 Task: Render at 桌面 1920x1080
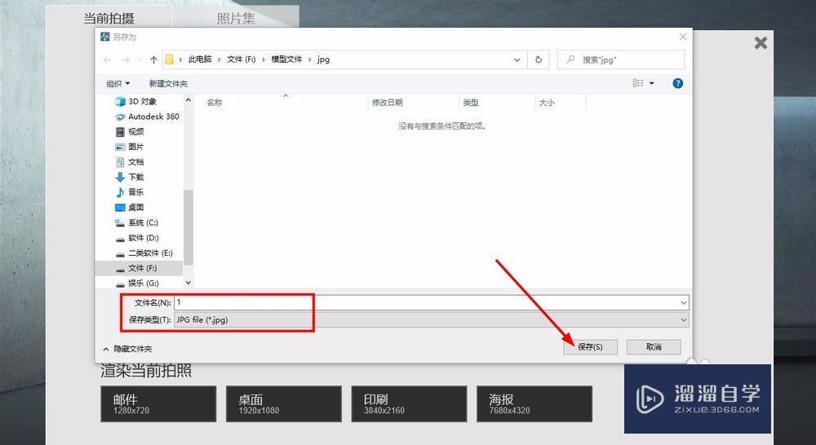(284, 403)
